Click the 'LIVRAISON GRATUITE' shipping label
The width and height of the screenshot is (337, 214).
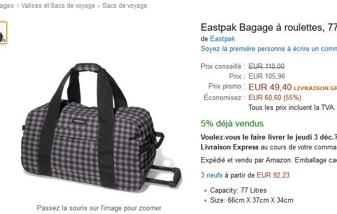tap(315, 88)
